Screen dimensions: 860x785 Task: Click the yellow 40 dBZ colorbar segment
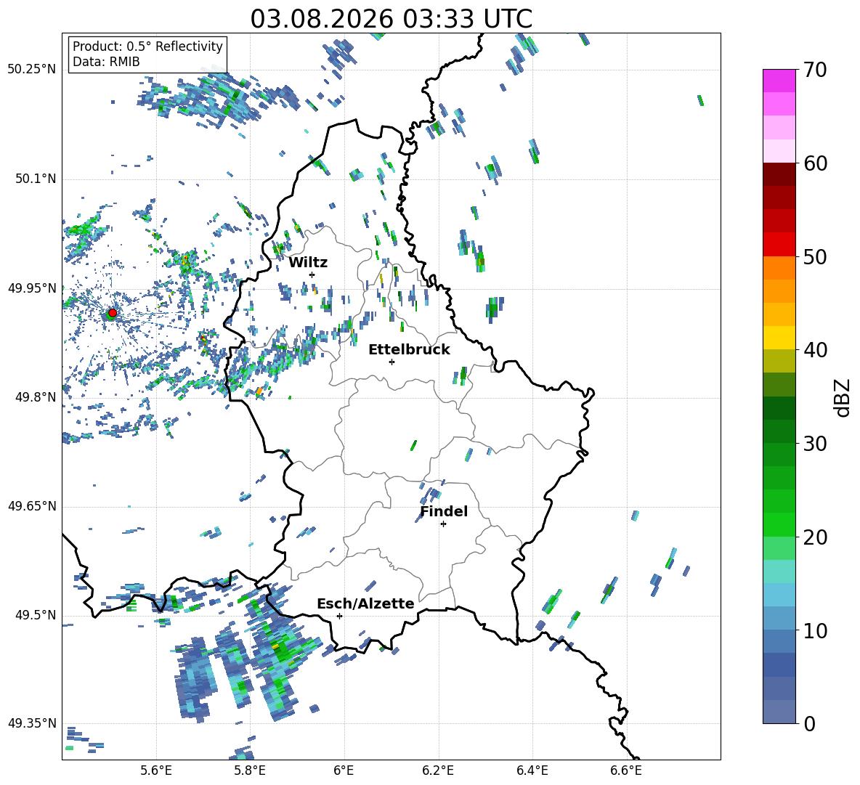[x=779, y=338]
